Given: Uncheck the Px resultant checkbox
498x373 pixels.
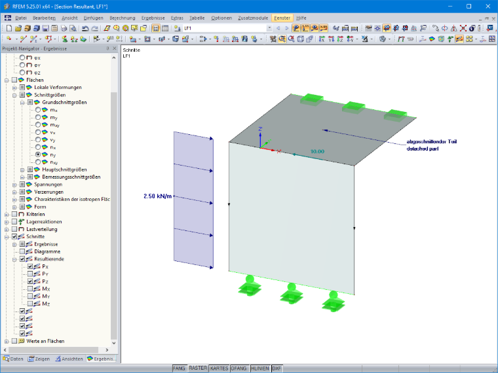Looking at the screenshot, I should pyautogui.click(x=30, y=266).
